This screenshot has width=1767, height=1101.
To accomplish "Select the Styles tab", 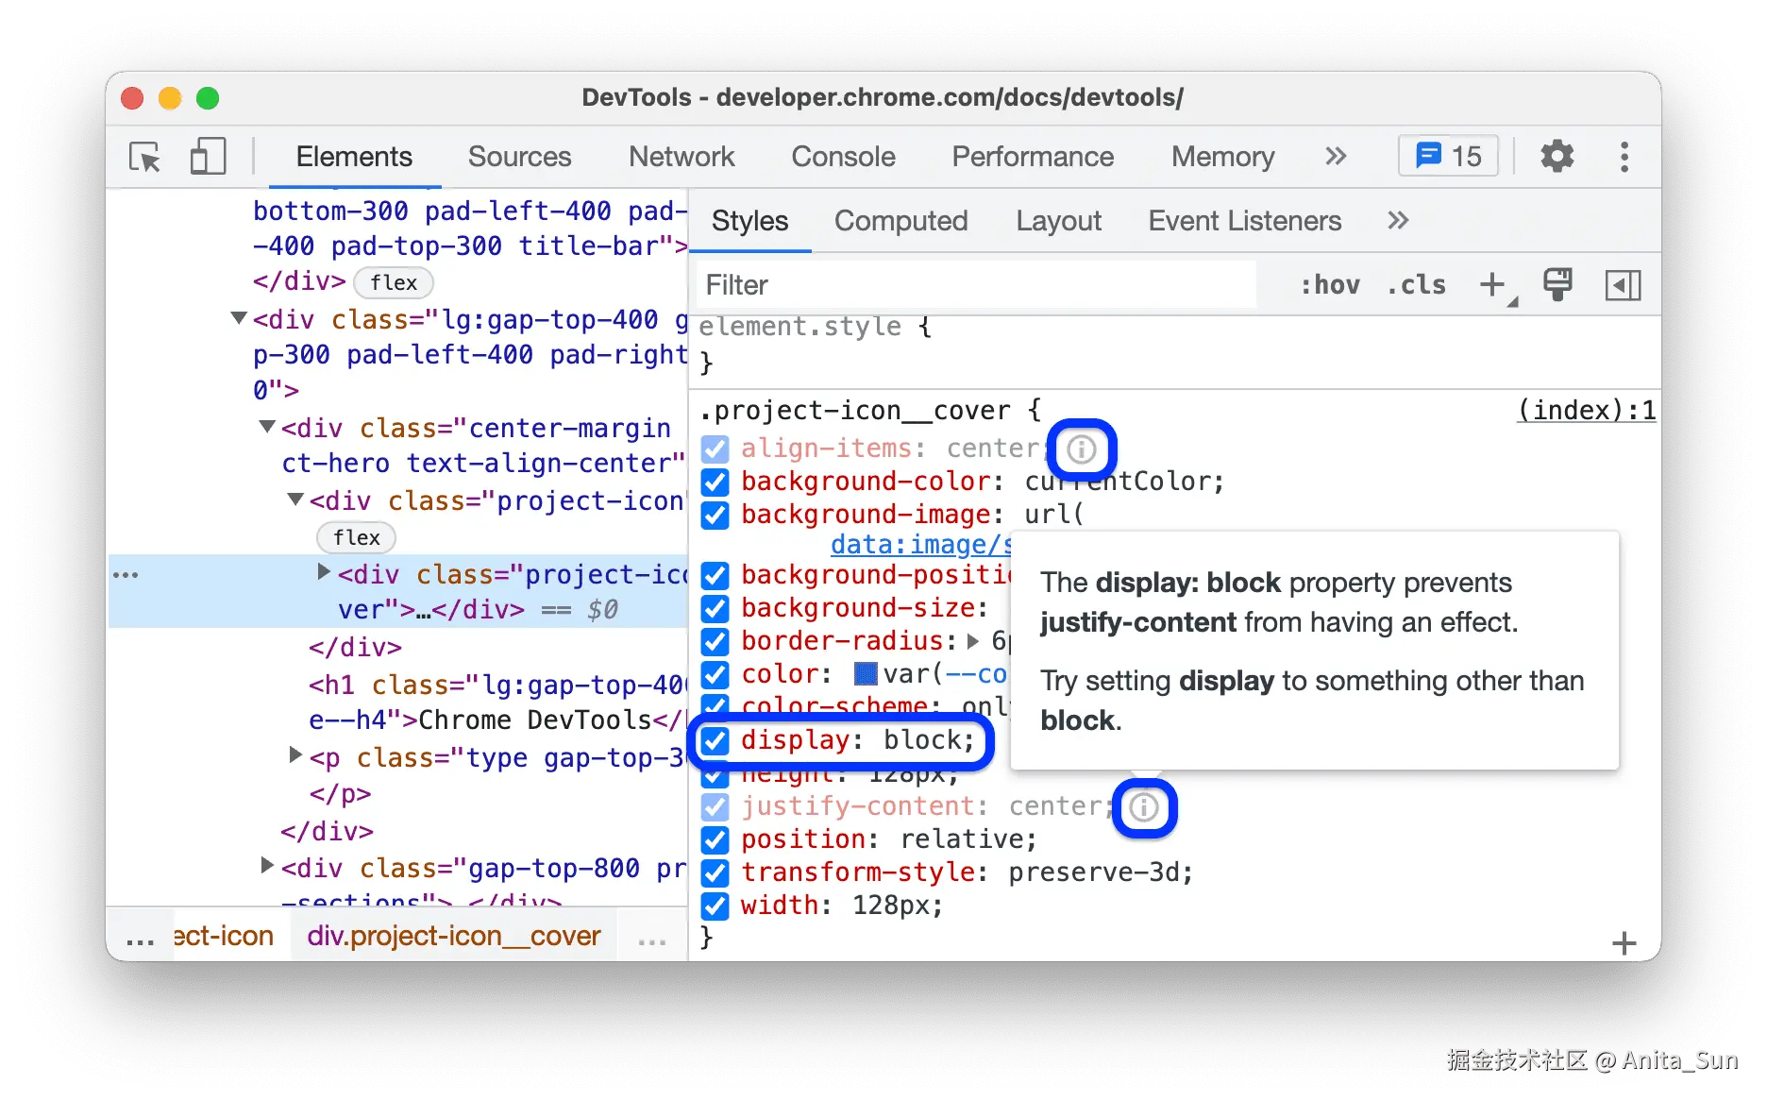I will tap(749, 221).
